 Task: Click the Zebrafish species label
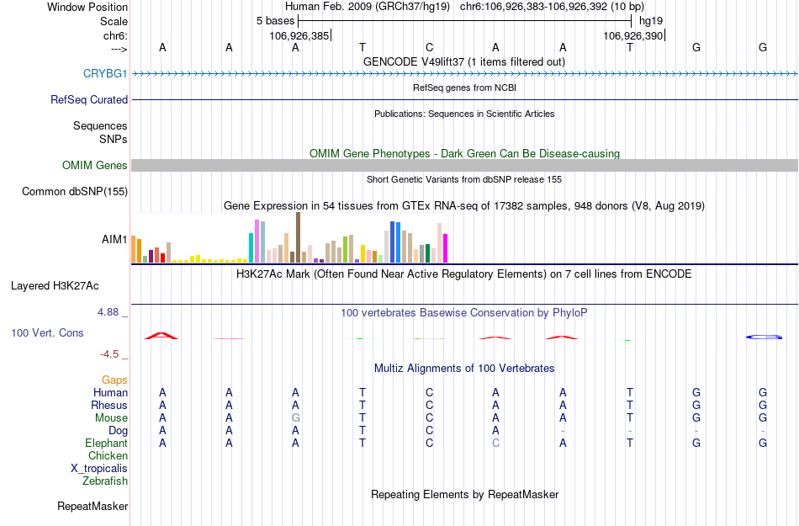pyautogui.click(x=104, y=481)
